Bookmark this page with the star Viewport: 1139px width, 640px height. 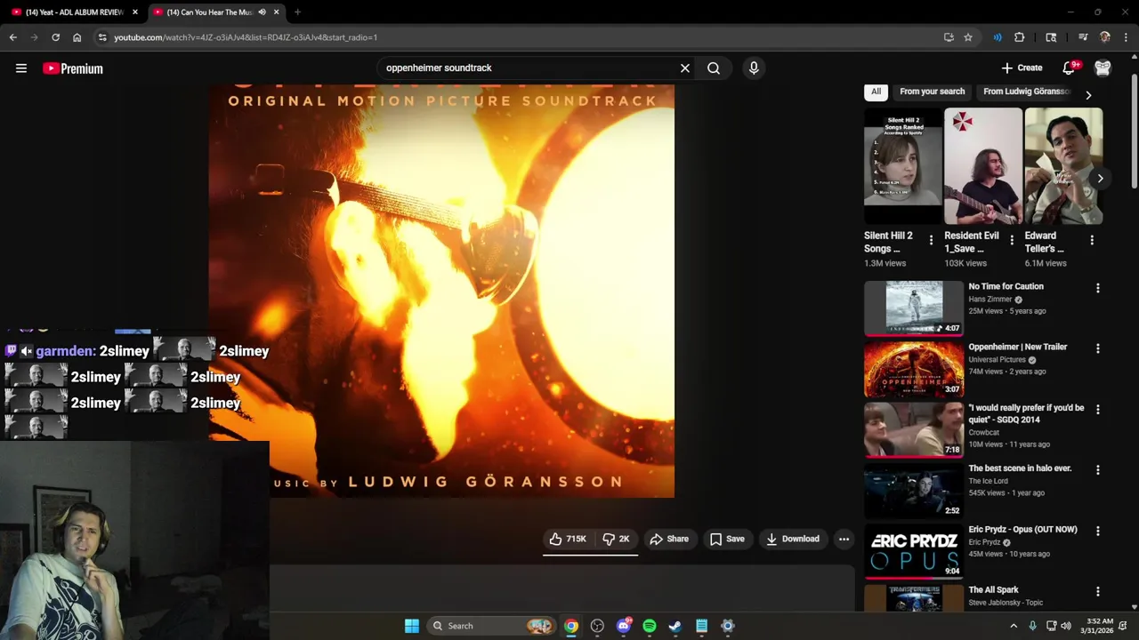(968, 37)
